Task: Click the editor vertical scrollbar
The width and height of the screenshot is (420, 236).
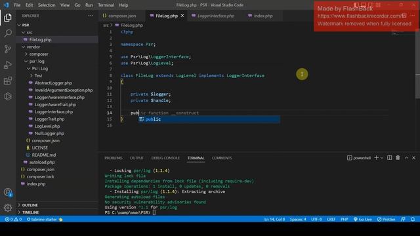Action: click(x=417, y=64)
